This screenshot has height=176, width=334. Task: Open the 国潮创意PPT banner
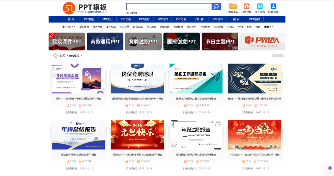coord(182,41)
